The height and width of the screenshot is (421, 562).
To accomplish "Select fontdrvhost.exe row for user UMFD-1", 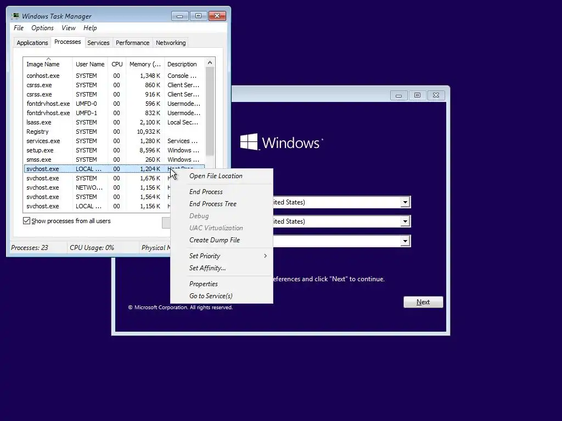I will (114, 113).
